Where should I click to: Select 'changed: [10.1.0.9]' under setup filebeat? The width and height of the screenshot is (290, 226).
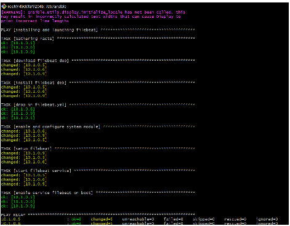24,153
